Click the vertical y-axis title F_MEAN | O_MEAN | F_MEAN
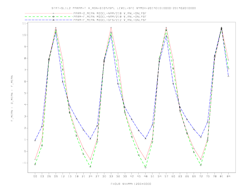Image resolution: width=249 pixels, height=192 pixels. [12, 99]
